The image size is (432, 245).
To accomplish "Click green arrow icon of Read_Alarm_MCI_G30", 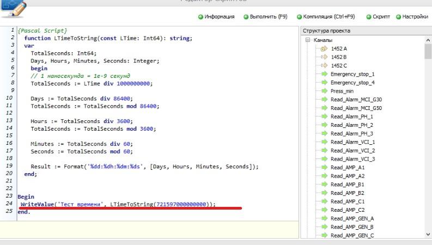I will pos(324,100).
